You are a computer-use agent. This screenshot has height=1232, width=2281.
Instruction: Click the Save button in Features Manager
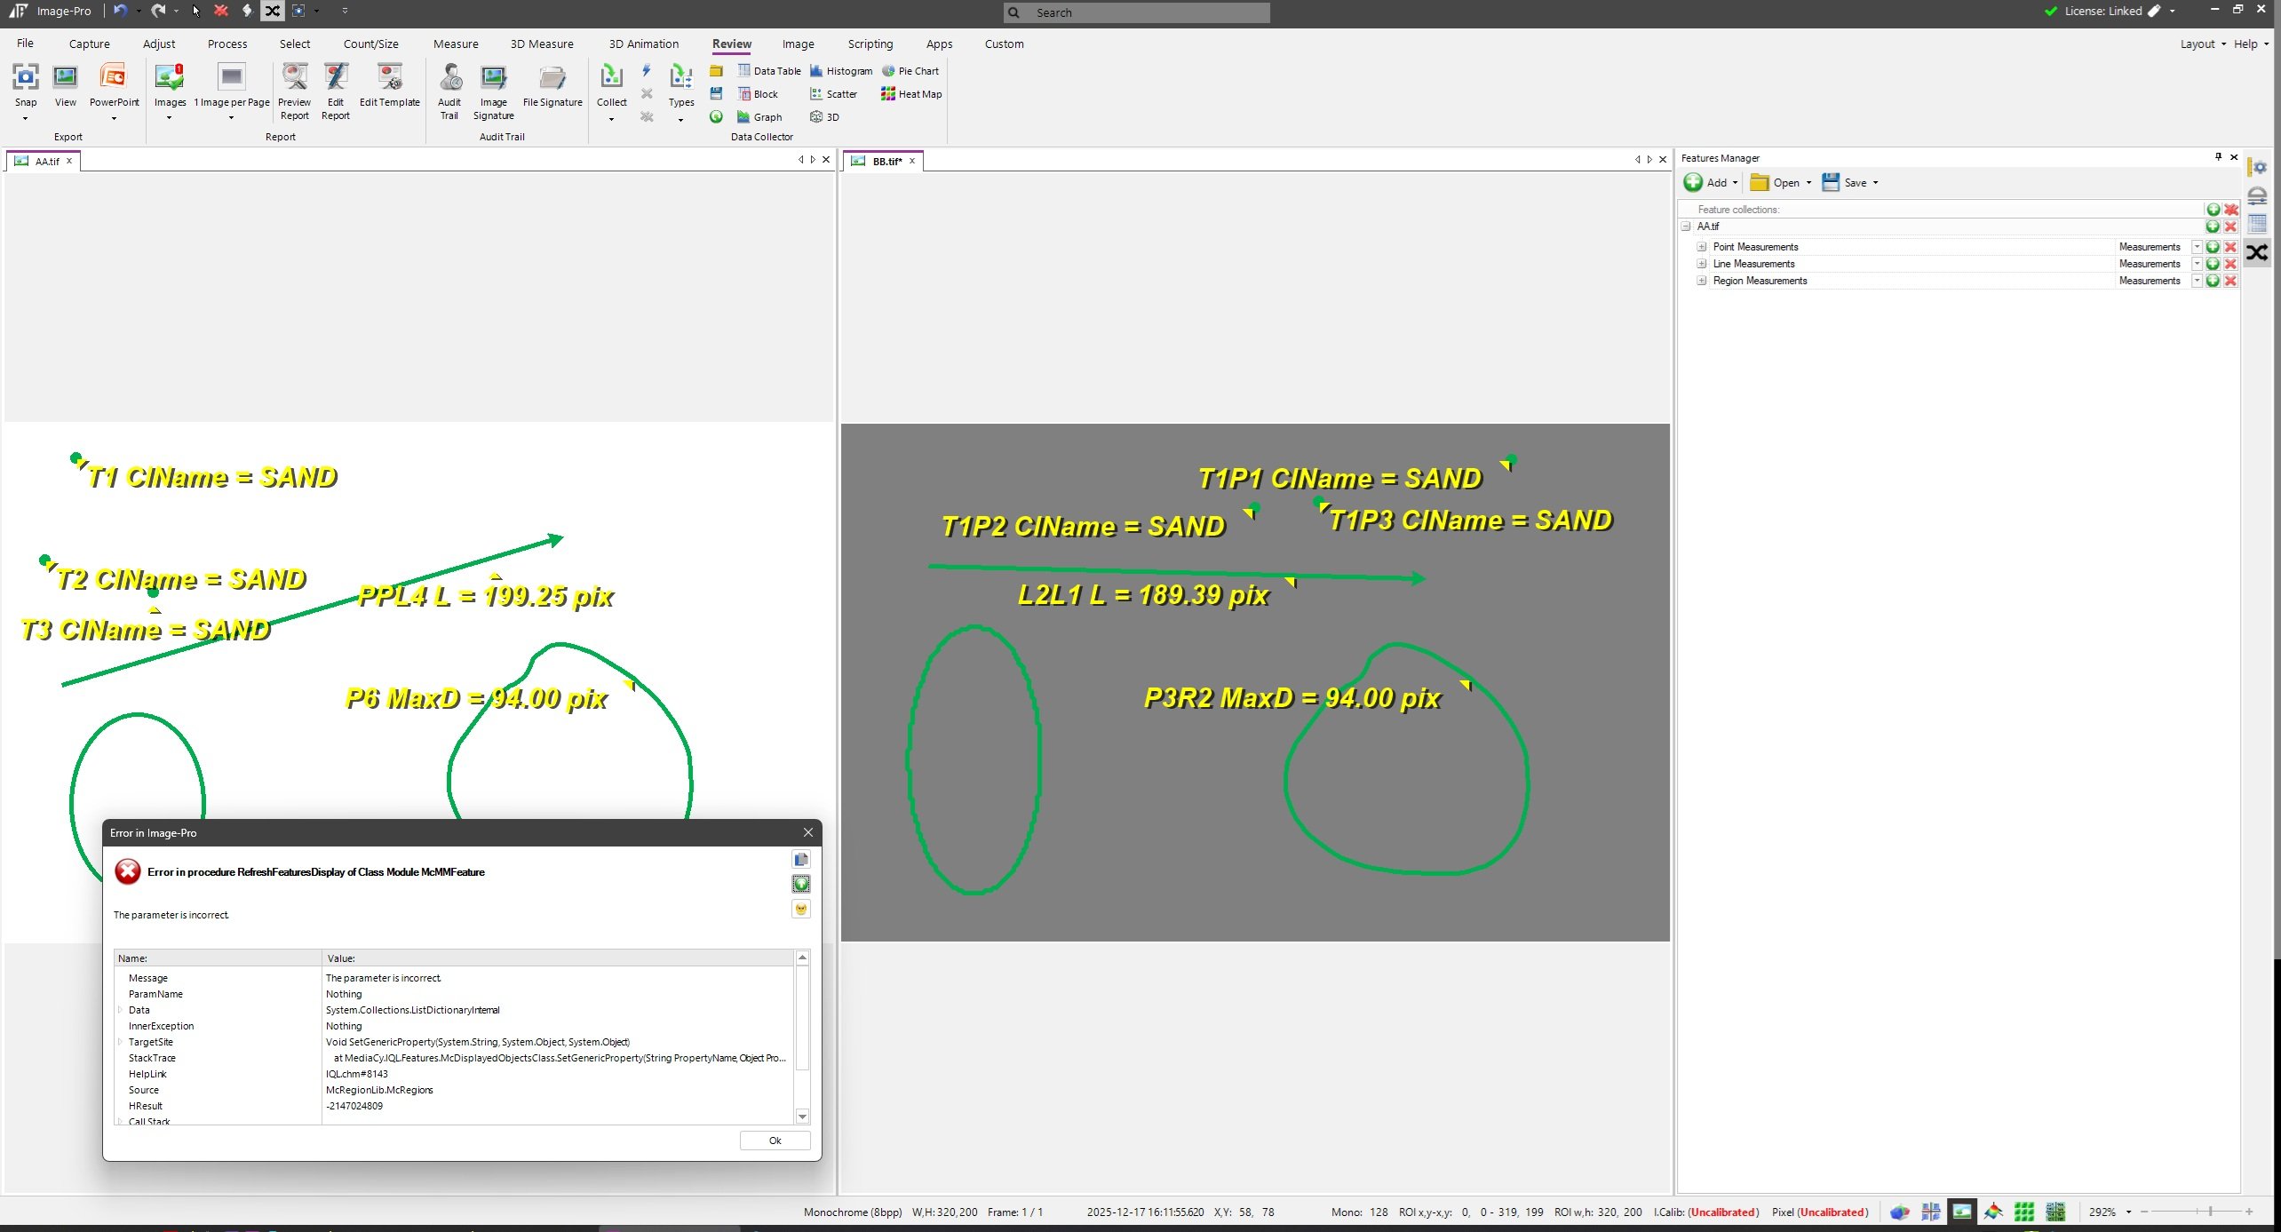1848,183
